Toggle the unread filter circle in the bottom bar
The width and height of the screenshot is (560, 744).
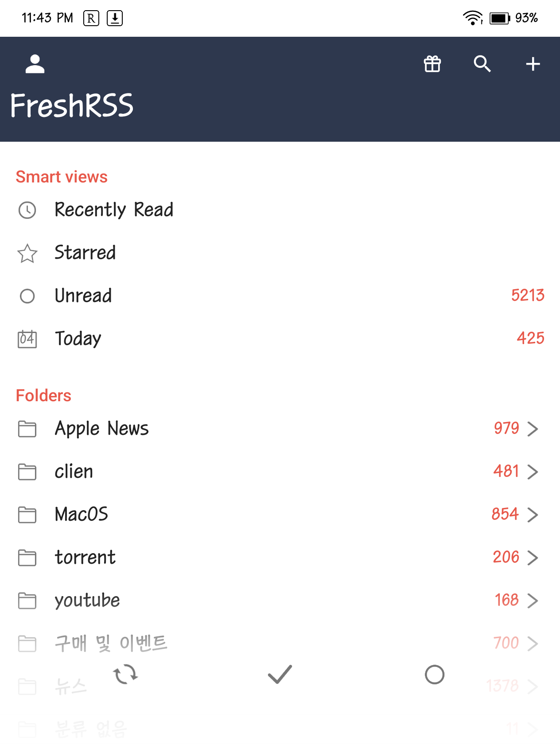click(435, 674)
